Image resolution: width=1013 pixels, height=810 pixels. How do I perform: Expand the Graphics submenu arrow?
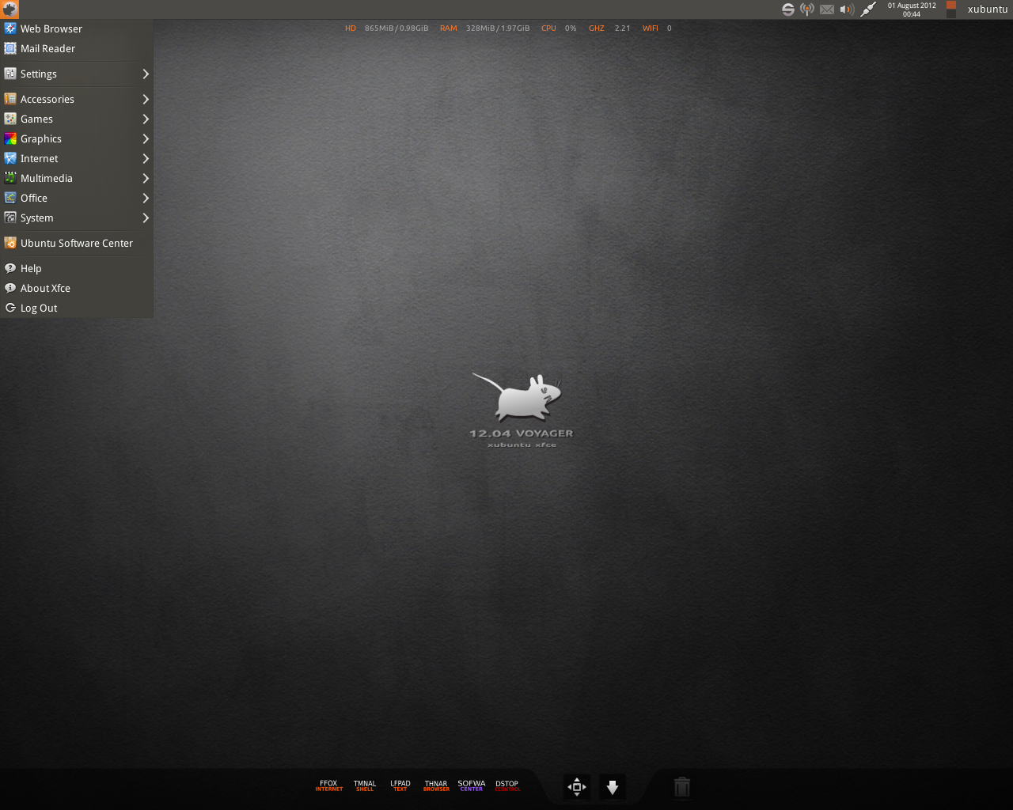146,138
